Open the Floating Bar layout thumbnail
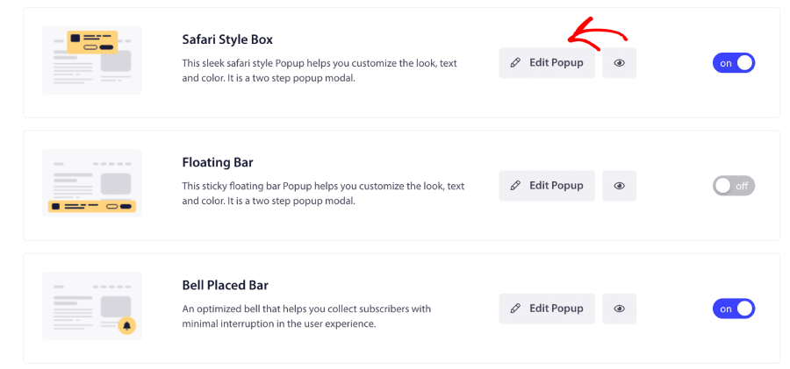The image size is (790, 369). point(92,183)
